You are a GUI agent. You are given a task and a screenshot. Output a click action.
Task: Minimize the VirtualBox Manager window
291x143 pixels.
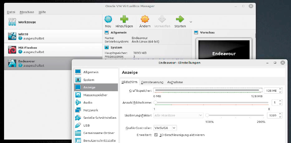236,6
